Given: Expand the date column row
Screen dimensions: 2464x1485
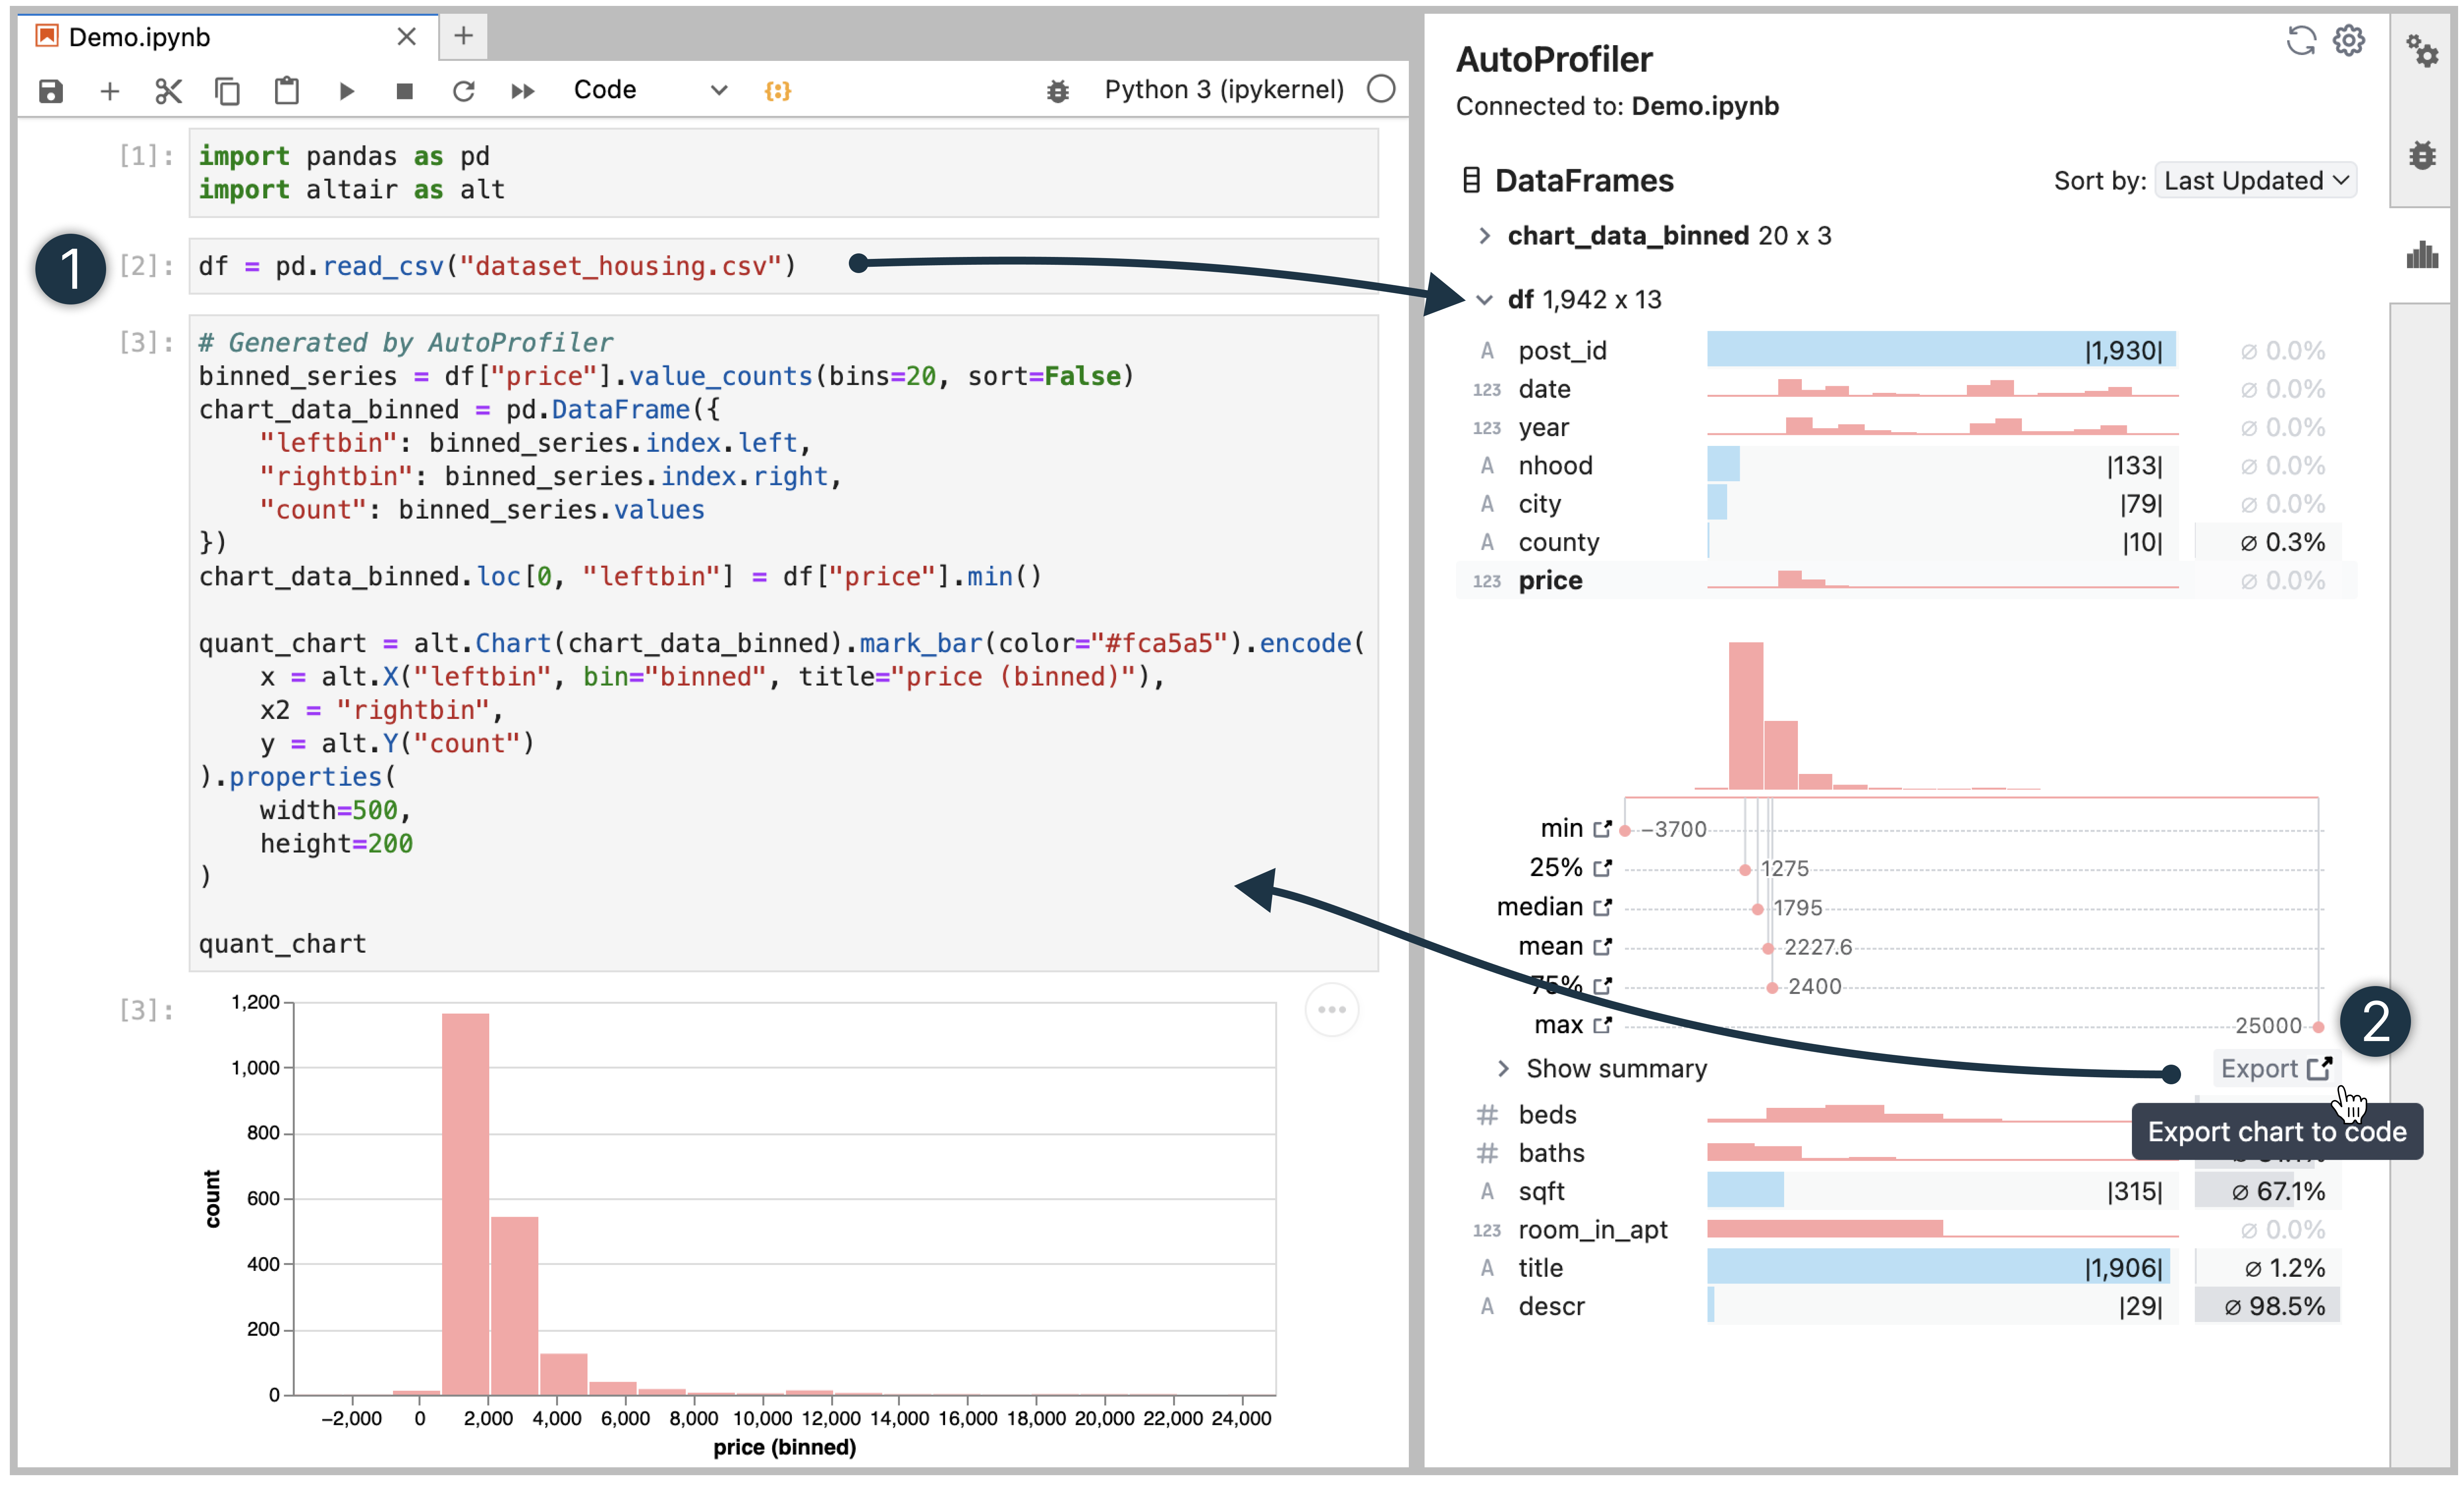Looking at the screenshot, I should pos(1906,389).
